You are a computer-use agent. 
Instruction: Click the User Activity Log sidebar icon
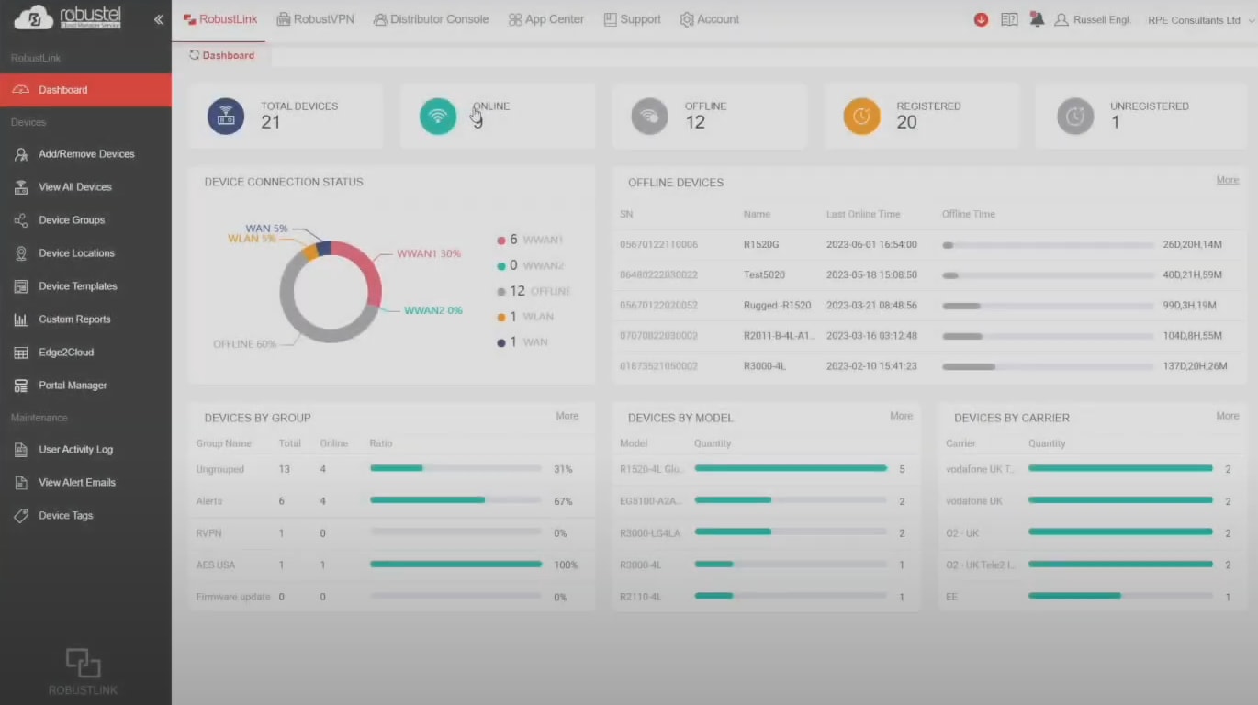coord(21,450)
